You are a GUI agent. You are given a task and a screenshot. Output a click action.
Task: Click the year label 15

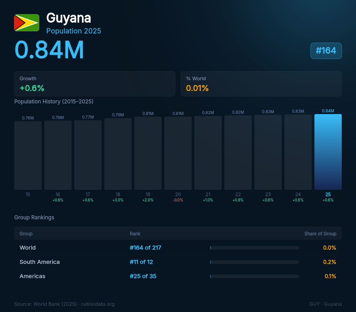pyautogui.click(x=28, y=194)
